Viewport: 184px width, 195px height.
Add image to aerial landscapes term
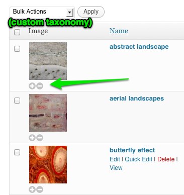tap(32, 138)
